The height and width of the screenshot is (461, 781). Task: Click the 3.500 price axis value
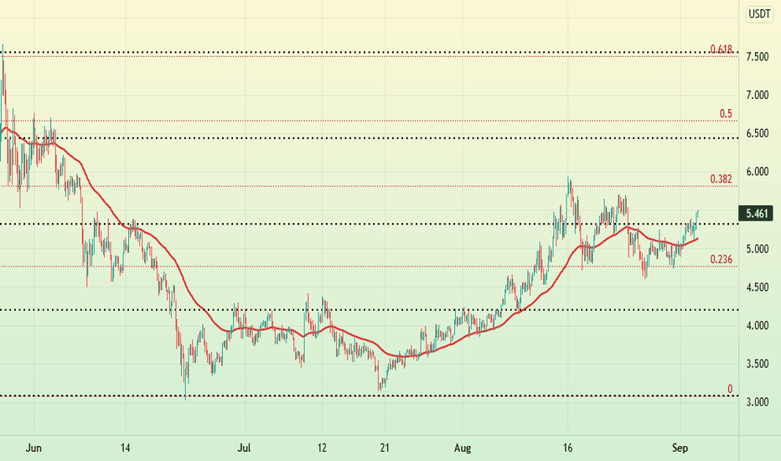click(758, 364)
